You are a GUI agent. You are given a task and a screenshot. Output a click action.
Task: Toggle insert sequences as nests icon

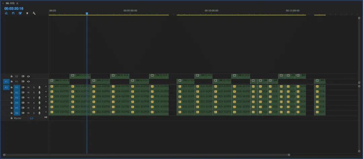coord(6,13)
